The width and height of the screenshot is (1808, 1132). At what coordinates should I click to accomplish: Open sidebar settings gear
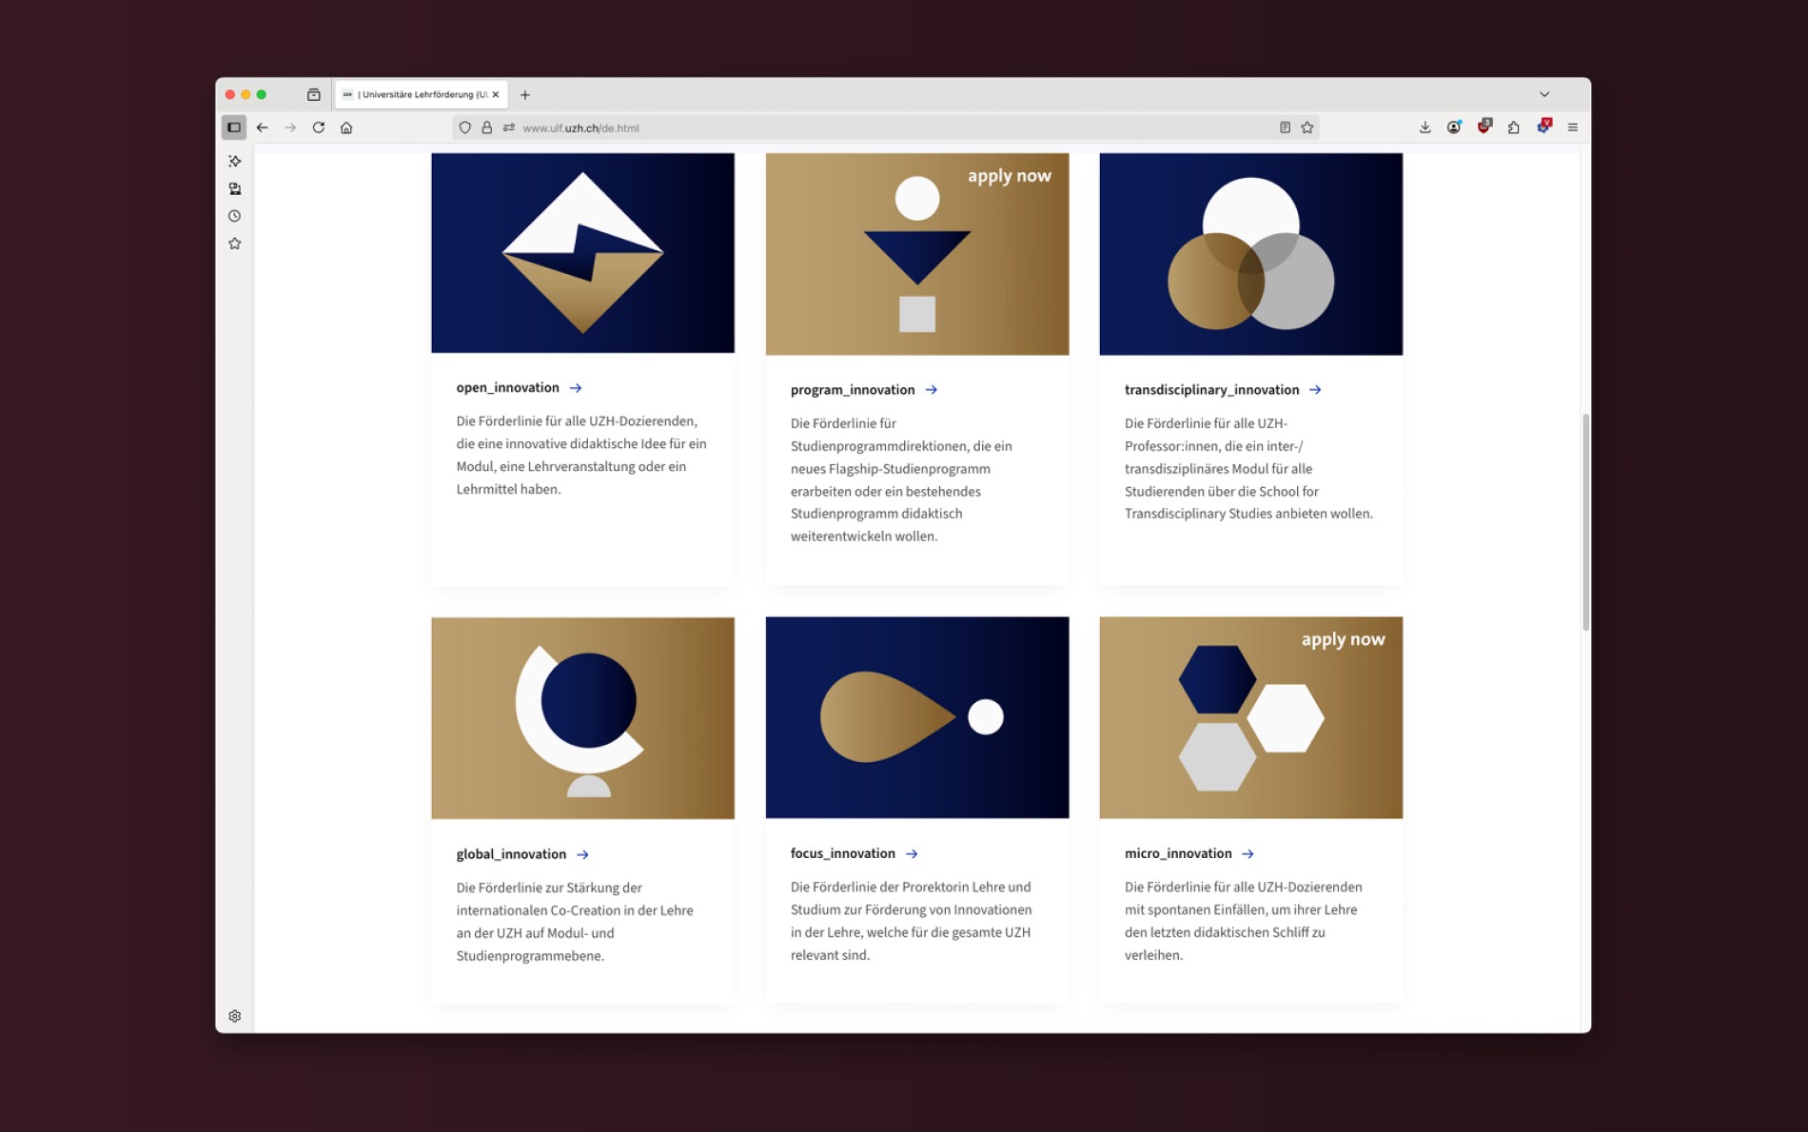click(x=235, y=1016)
